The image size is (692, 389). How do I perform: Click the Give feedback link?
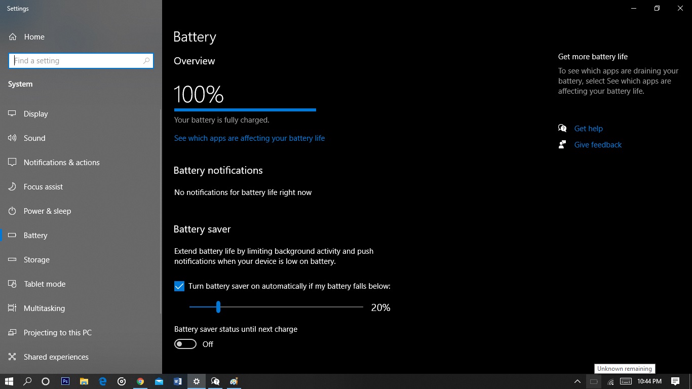click(598, 145)
